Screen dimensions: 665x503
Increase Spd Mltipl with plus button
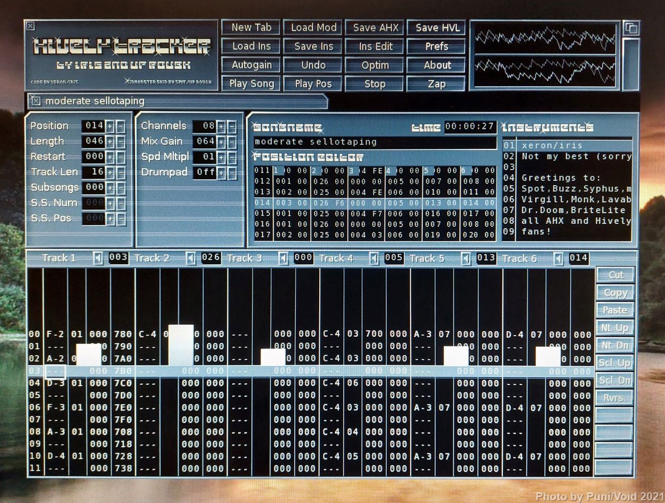221,157
